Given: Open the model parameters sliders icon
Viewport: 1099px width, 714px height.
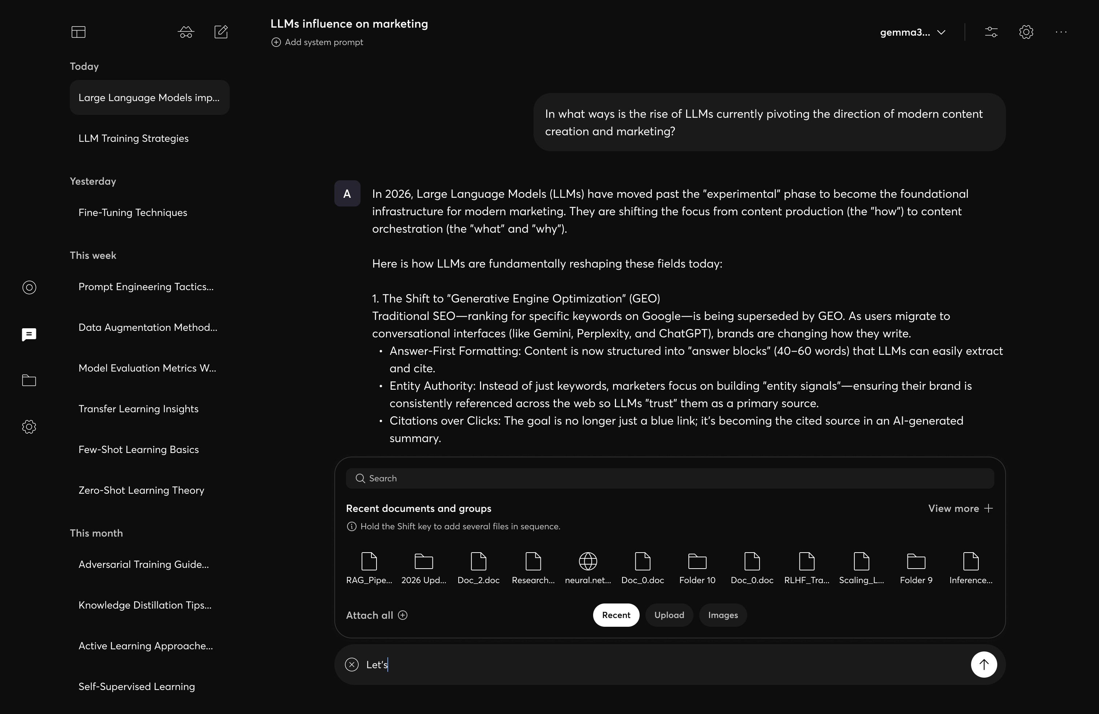Looking at the screenshot, I should coord(991,32).
